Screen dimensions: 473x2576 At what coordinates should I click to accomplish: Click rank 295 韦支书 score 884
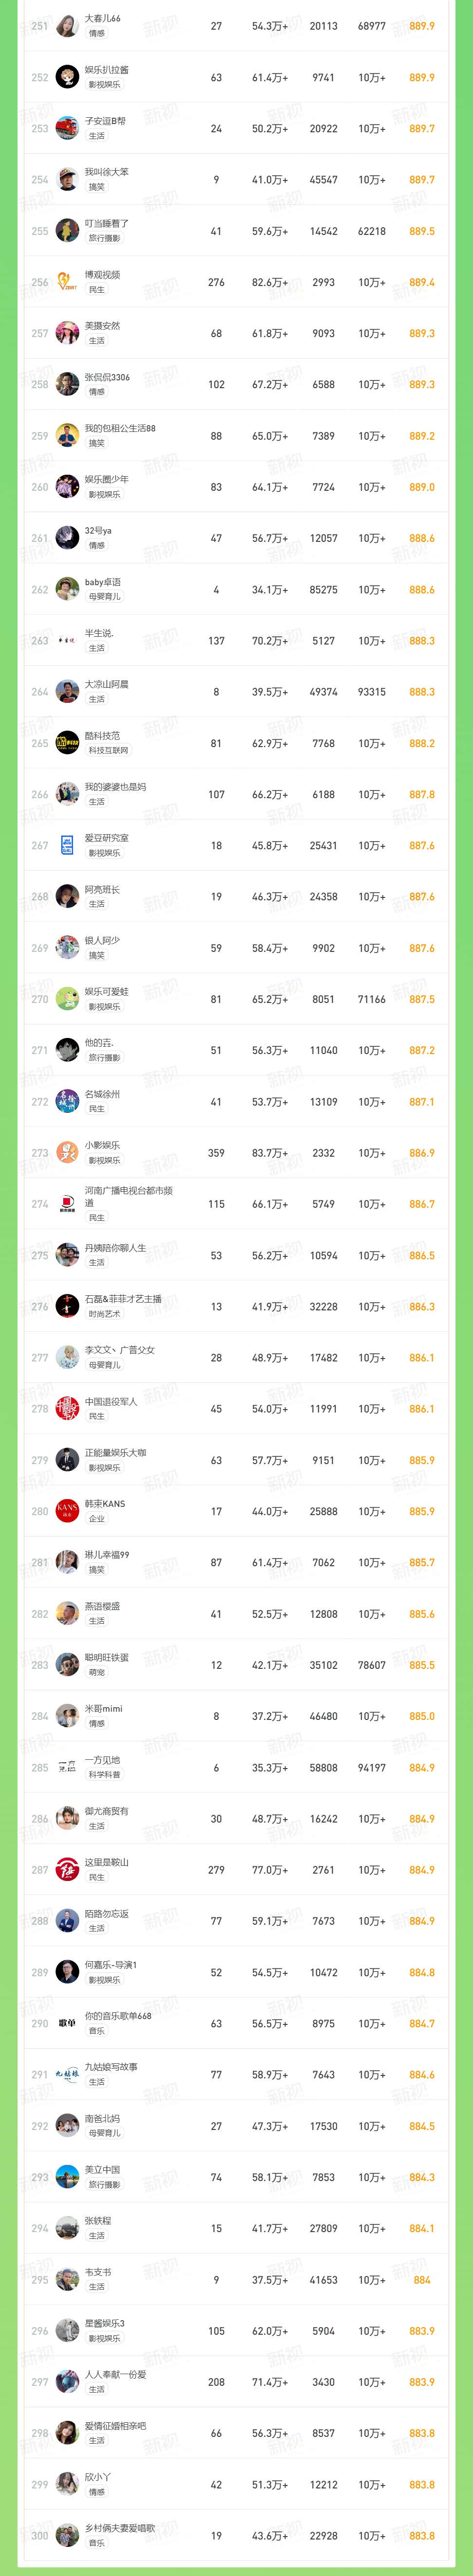pos(422,2280)
